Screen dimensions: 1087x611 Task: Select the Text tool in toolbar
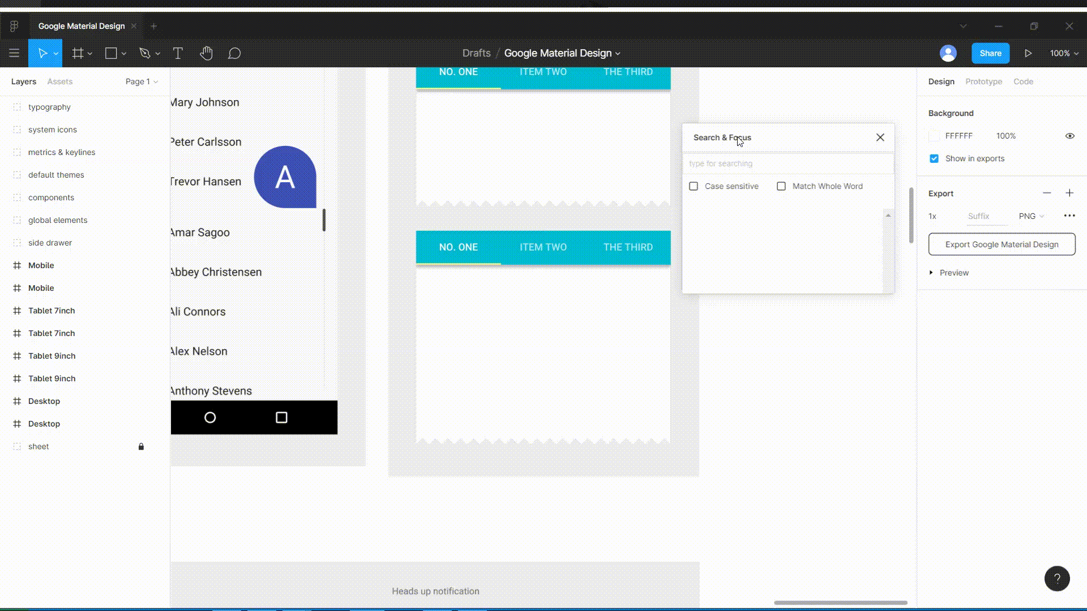[178, 53]
